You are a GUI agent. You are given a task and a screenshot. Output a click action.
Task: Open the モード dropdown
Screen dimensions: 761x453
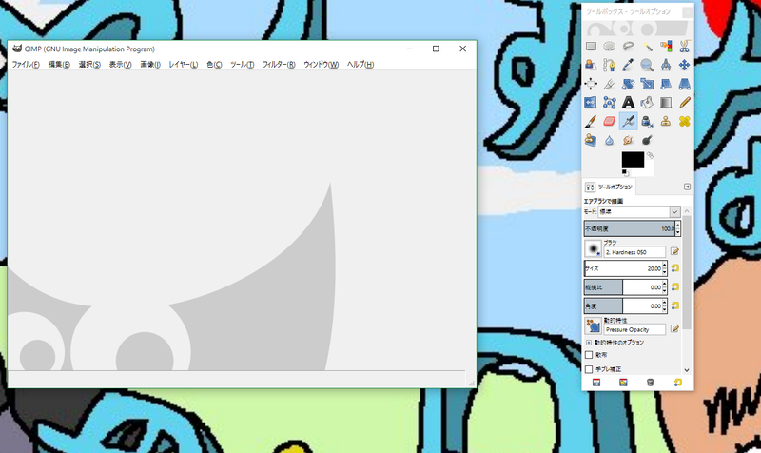click(638, 211)
